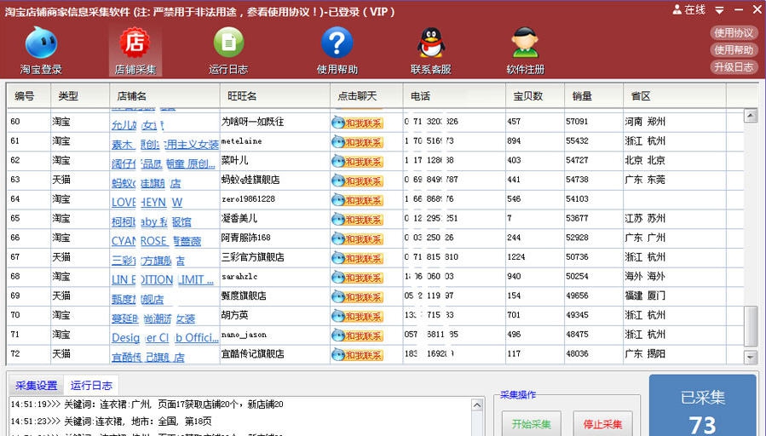Screen dimensions: 766x436
Task: Open shop link in row 60
Action: coord(138,125)
